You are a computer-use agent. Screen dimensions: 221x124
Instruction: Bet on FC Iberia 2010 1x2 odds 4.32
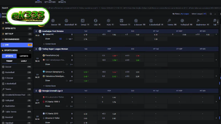(86, 114)
